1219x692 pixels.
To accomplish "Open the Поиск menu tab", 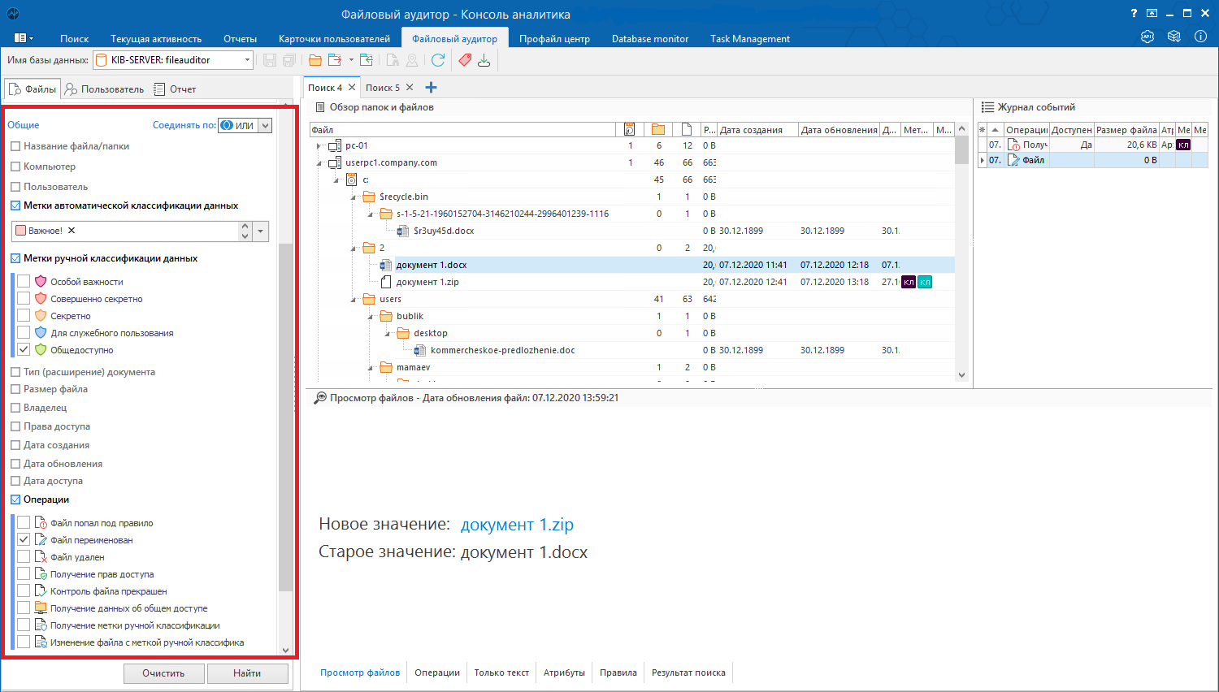I will pyautogui.click(x=74, y=38).
